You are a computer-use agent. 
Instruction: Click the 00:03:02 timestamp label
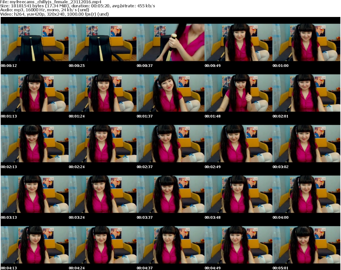click(280, 167)
